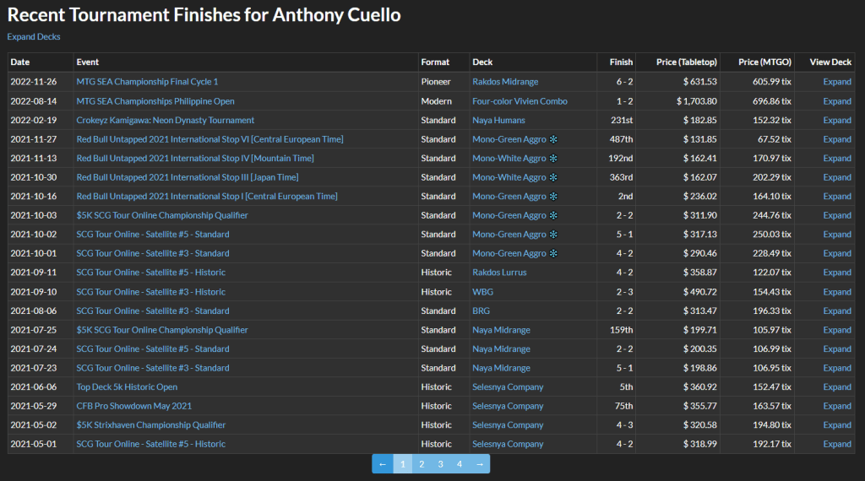Switch to page 2 of results
865x481 pixels.
coord(422,464)
